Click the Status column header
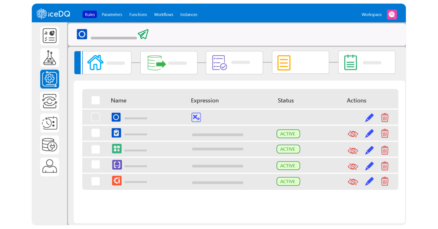Image resolution: width=438 pixels, height=229 pixels. click(x=286, y=100)
